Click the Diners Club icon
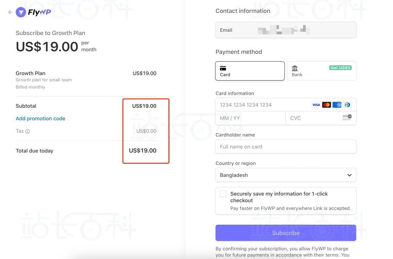 click(x=347, y=105)
